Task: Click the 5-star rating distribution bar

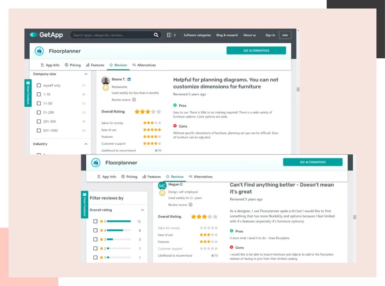Action: 119,221
